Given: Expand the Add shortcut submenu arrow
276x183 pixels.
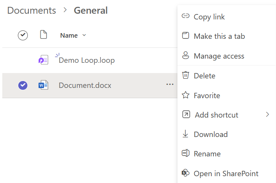Looking at the screenshot, I should click(267, 115).
